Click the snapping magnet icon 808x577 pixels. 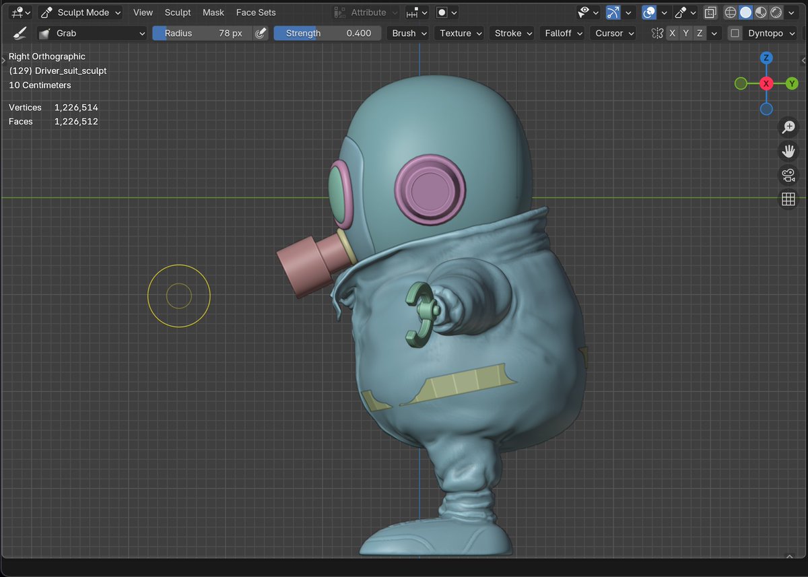[613, 12]
